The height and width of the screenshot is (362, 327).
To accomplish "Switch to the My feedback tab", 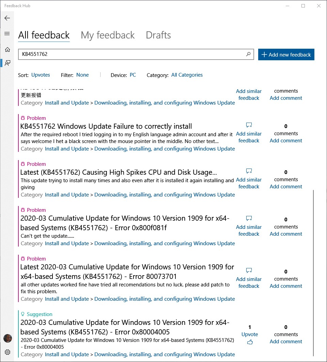I will (x=108, y=35).
